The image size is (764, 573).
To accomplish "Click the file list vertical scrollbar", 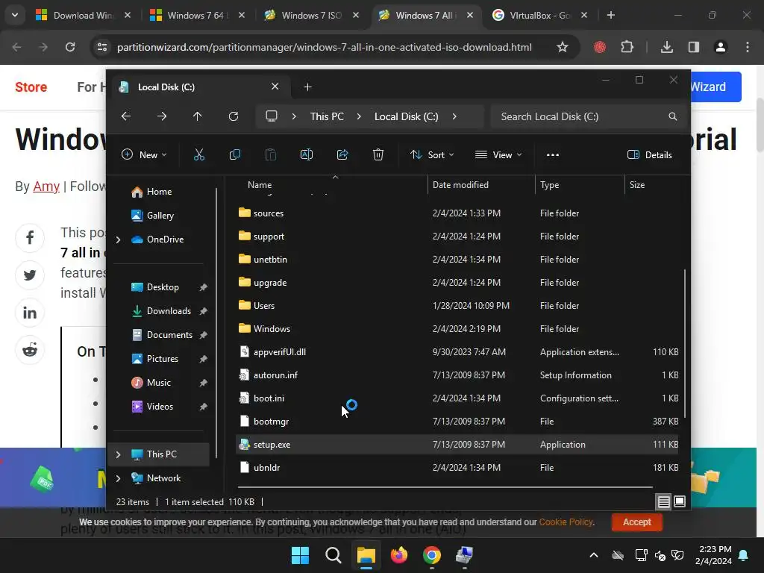I will point(685,343).
